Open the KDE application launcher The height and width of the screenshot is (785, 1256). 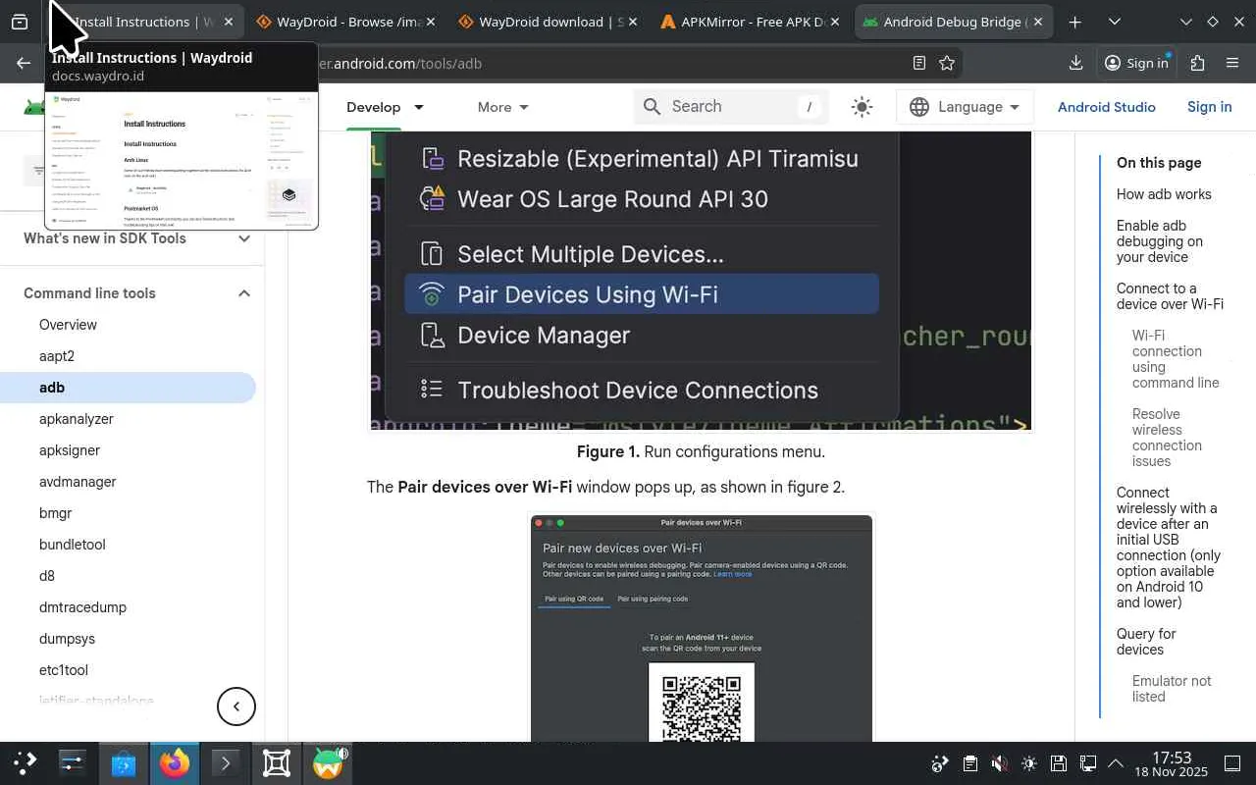(25, 762)
